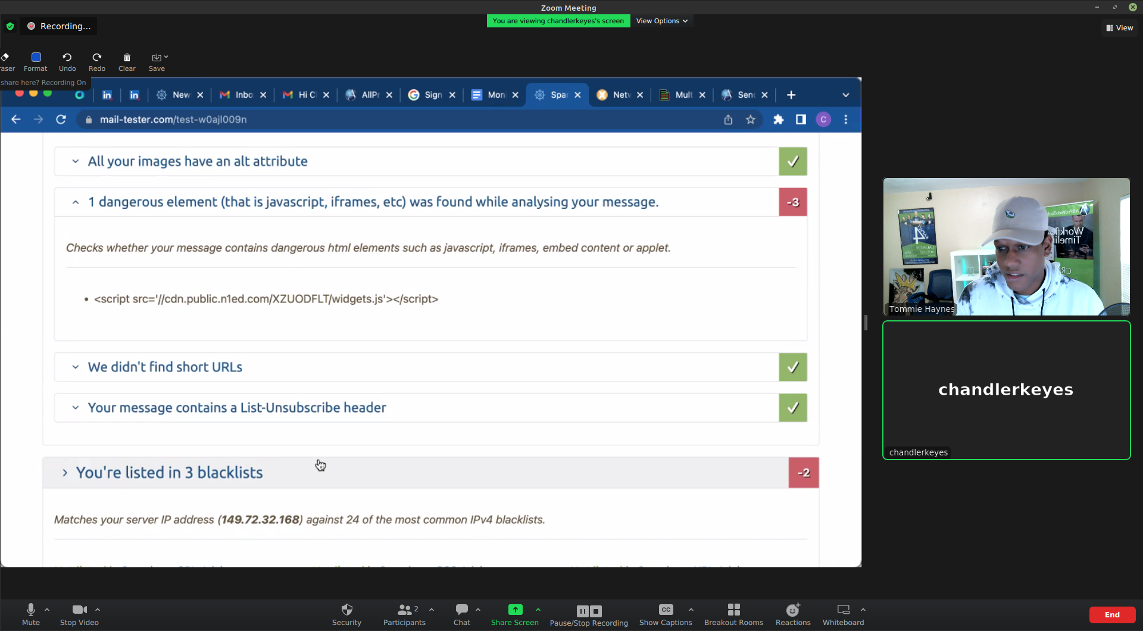1143x631 pixels.
Task: Clear annotations with trash icon
Action: 127,61
